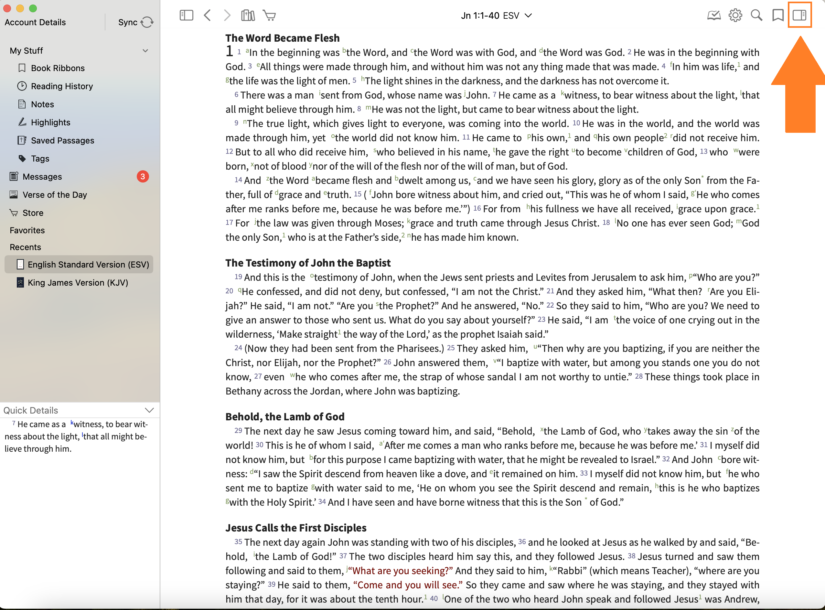
Task: Toggle the right split panel
Action: 799,15
